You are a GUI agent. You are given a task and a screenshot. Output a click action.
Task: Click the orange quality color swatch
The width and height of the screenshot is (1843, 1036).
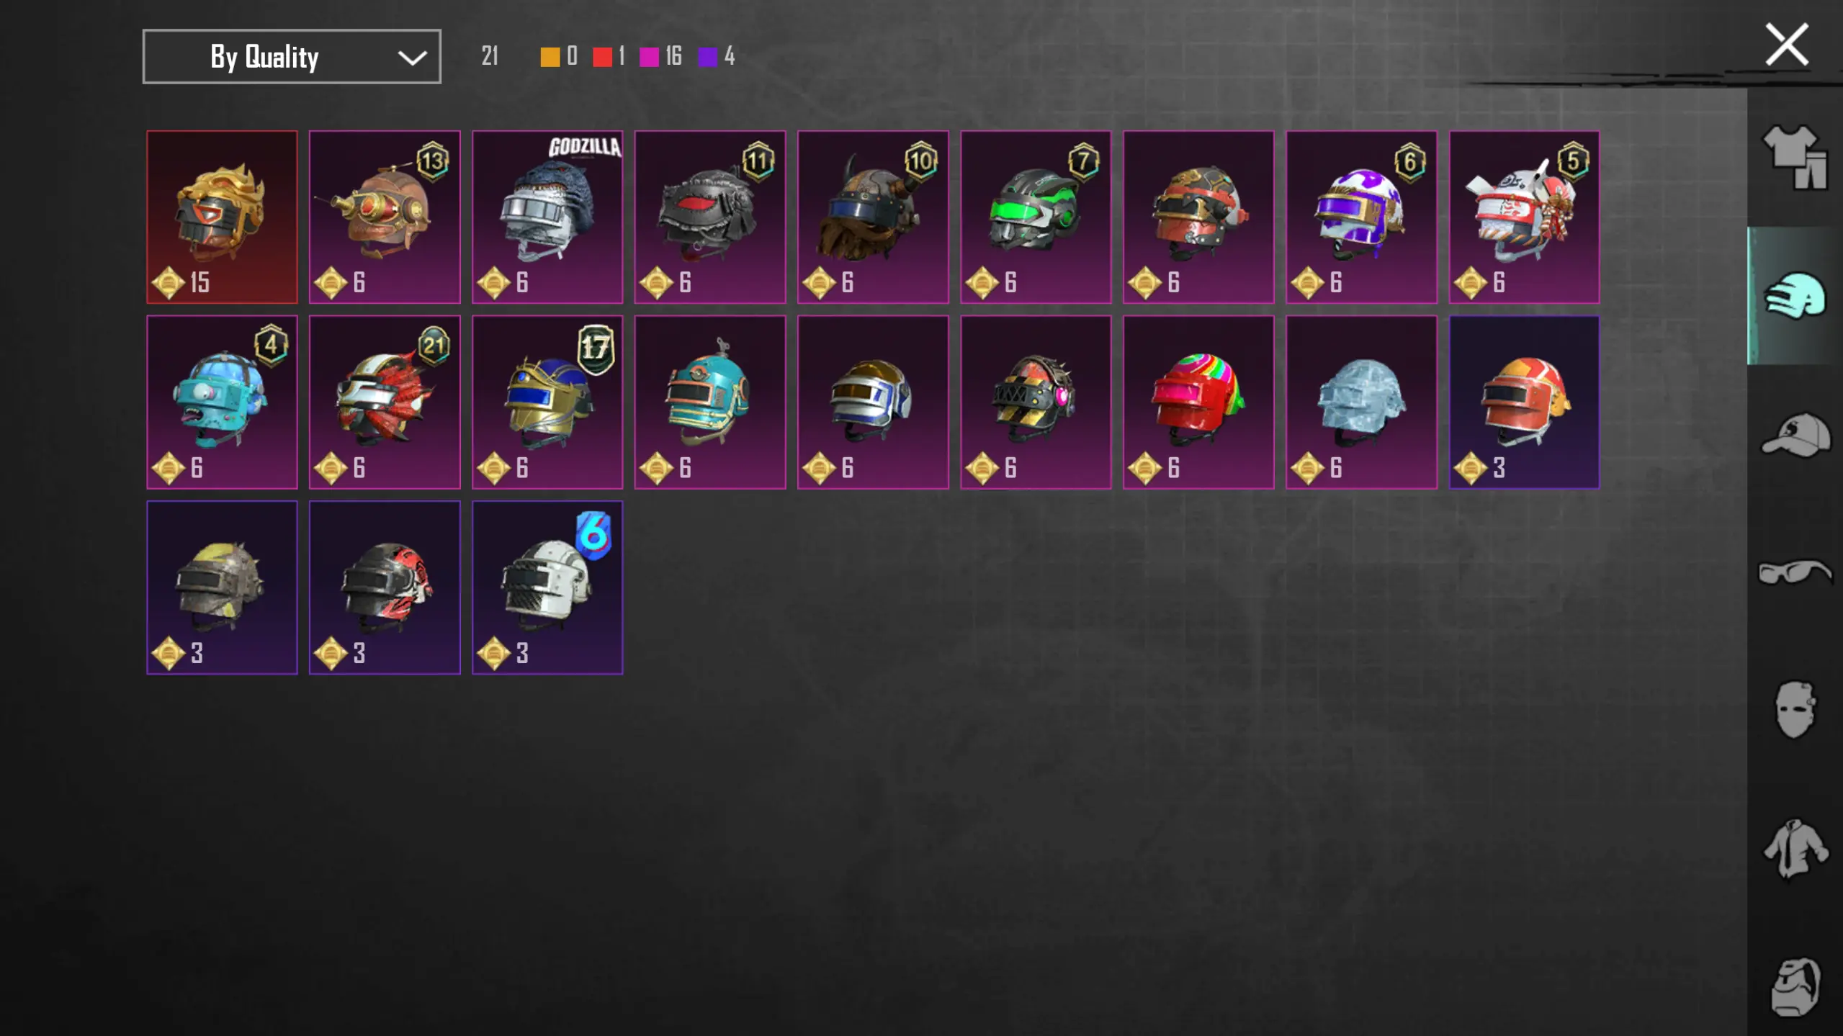tap(550, 57)
